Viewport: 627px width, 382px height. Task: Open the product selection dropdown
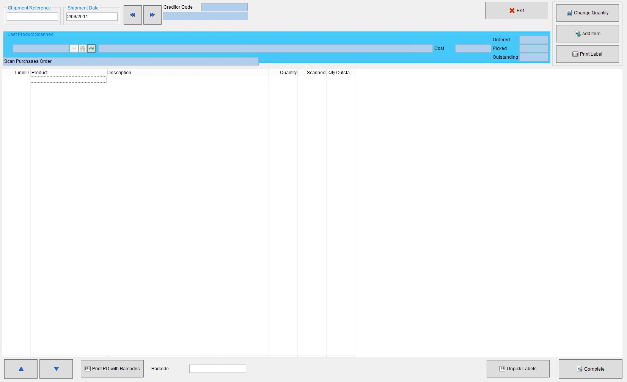(x=74, y=48)
